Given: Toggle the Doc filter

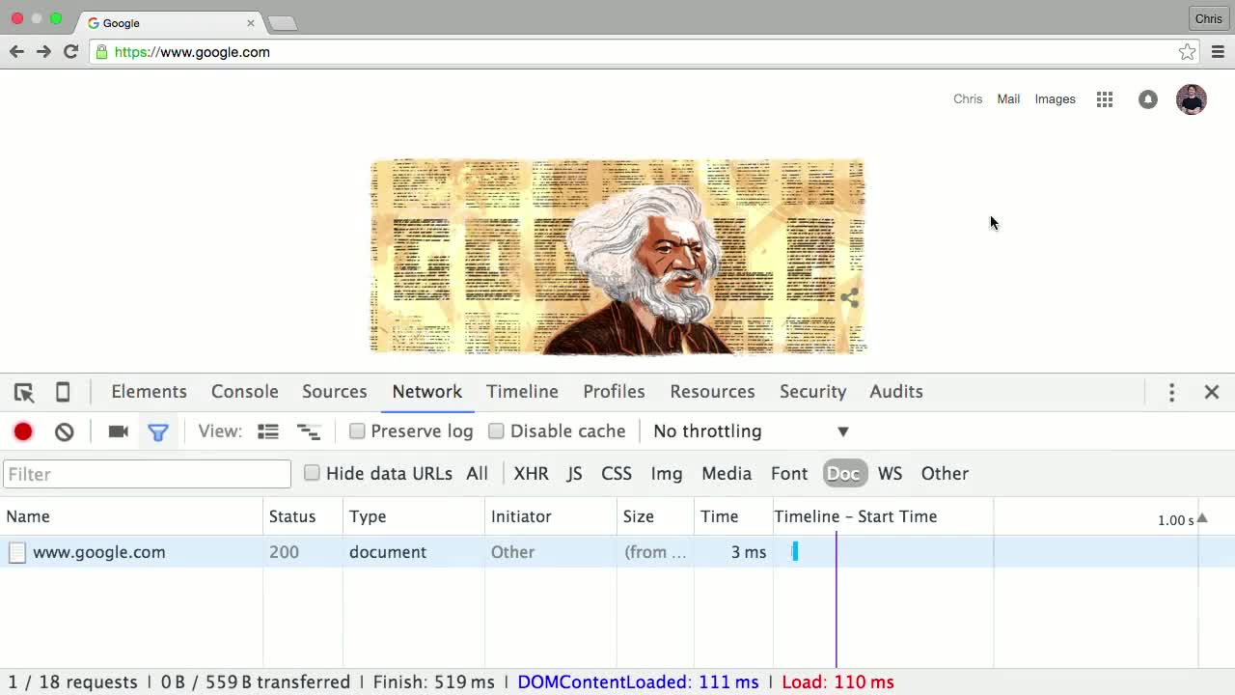Looking at the screenshot, I should pos(843,474).
